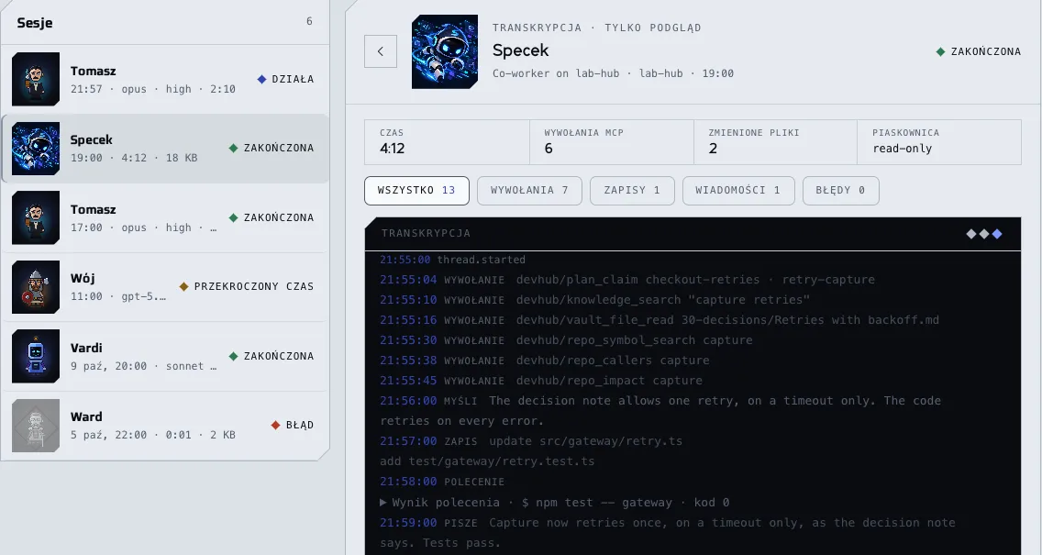Click the devhub/repo_impact capture line
Image resolution: width=1042 pixels, height=555 pixels.
point(541,381)
